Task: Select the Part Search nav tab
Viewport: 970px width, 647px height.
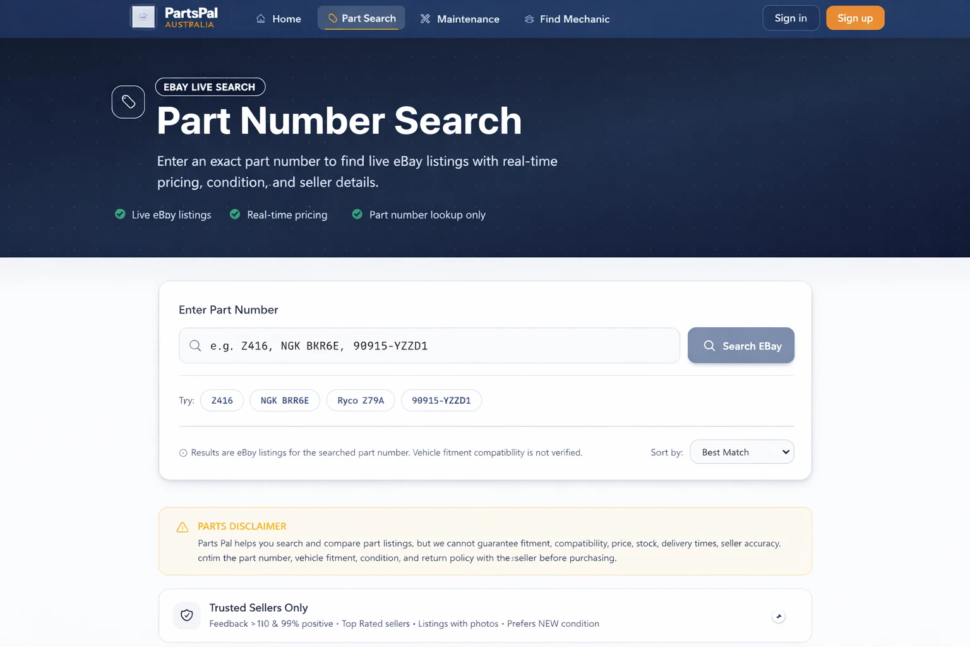Action: coord(361,18)
